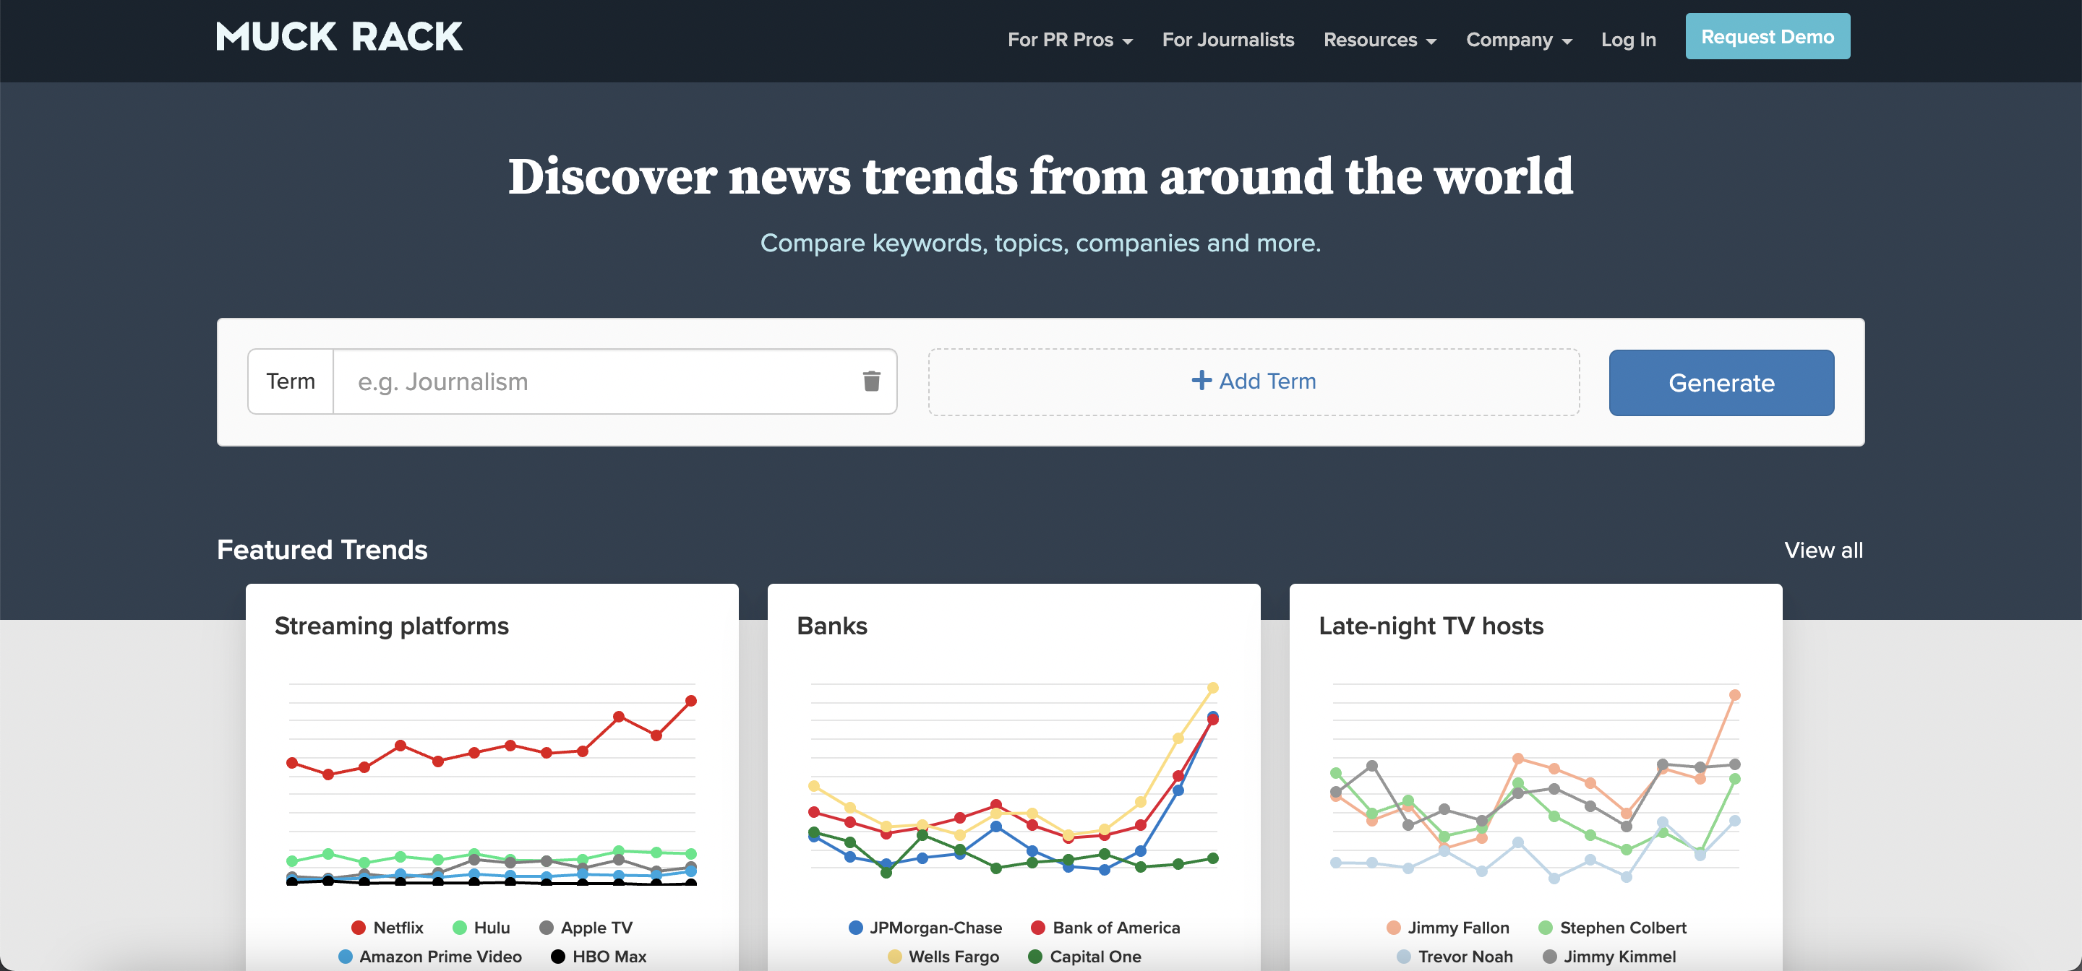Toggle the Capital One legend entry

1084,957
